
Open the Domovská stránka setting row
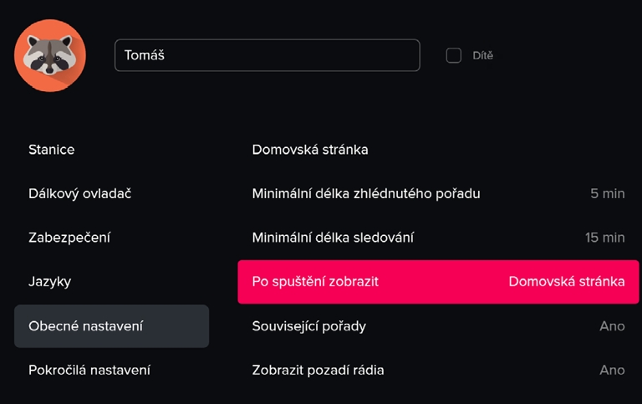point(310,150)
